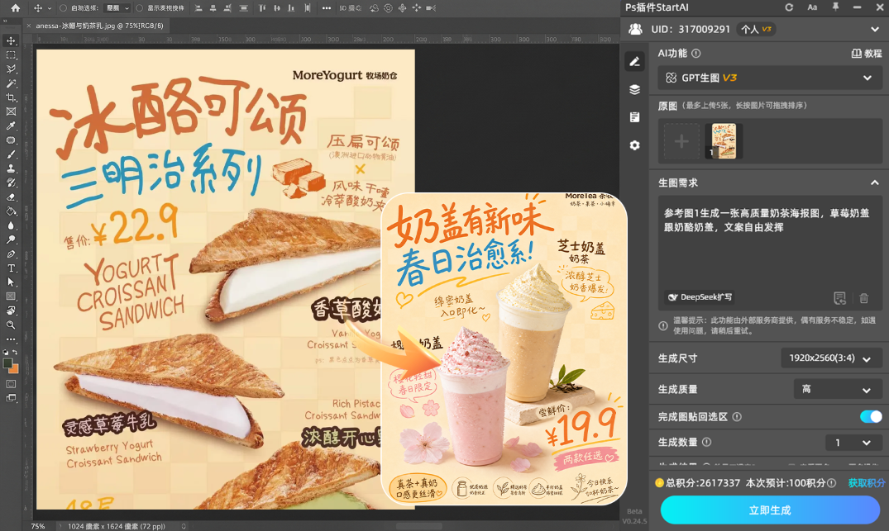Open the GPT生图 AI function dropdown
Image resolution: width=889 pixels, height=531 pixels.
[769, 78]
